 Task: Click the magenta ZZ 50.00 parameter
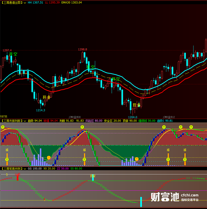click(63, 168)
